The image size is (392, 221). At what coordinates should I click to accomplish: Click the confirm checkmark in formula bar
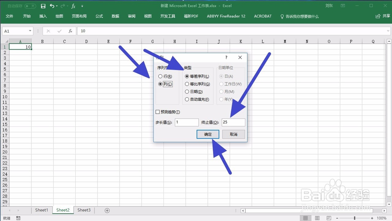(59, 31)
